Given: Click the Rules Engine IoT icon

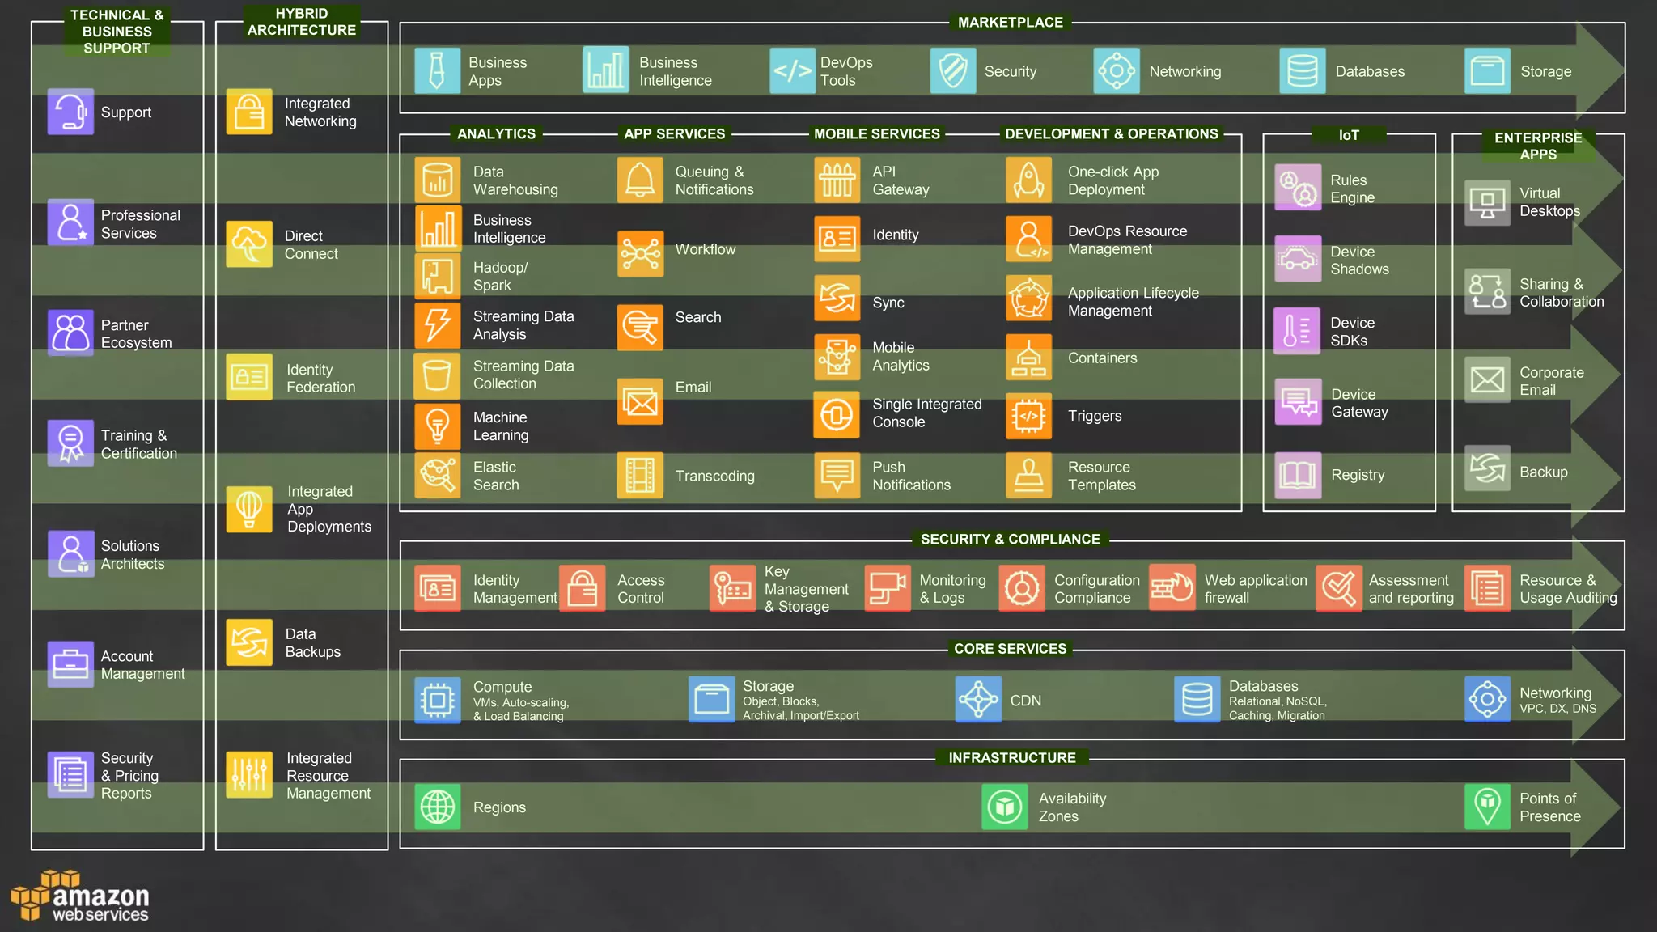Looking at the screenshot, I should [1298, 188].
